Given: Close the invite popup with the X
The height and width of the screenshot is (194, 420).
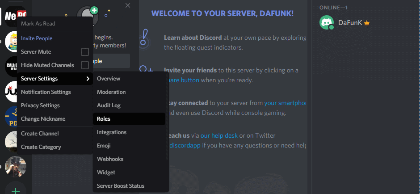Looking at the screenshot, I should 128,5.
